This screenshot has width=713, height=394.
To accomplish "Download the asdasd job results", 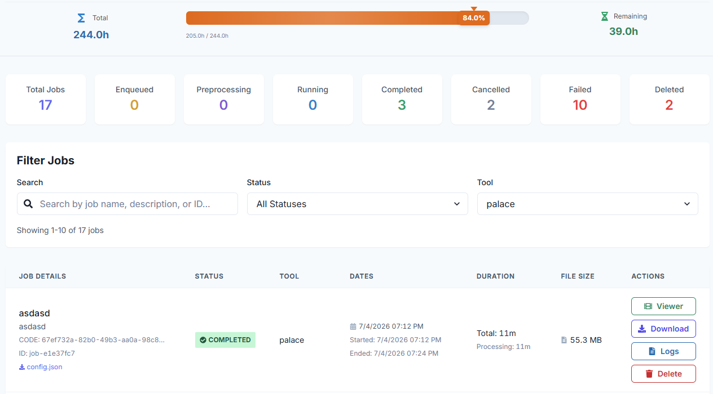I will (663, 329).
